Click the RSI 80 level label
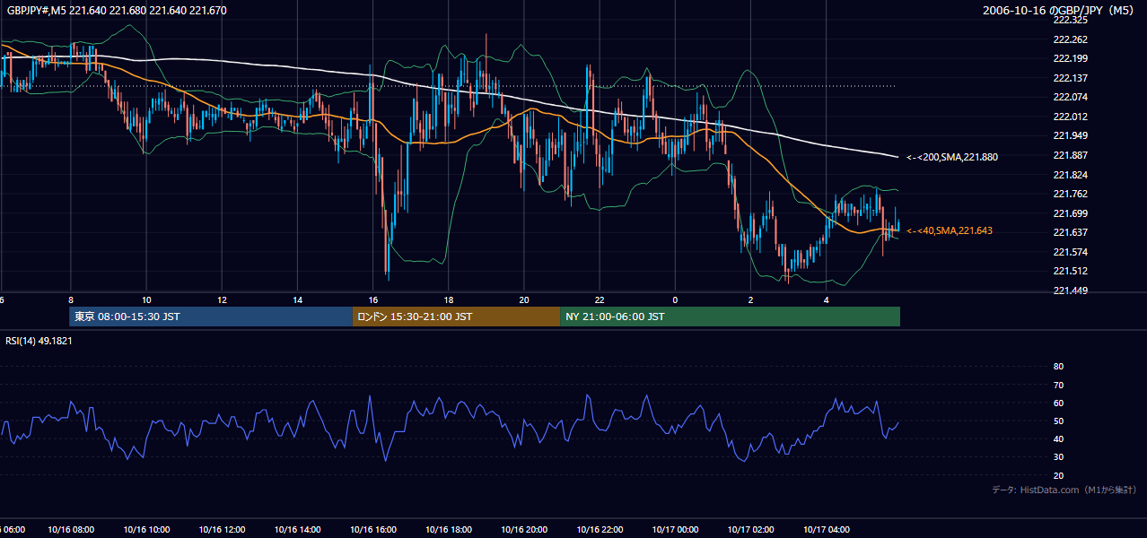Viewport: 1147px width, 538px height. (1058, 367)
